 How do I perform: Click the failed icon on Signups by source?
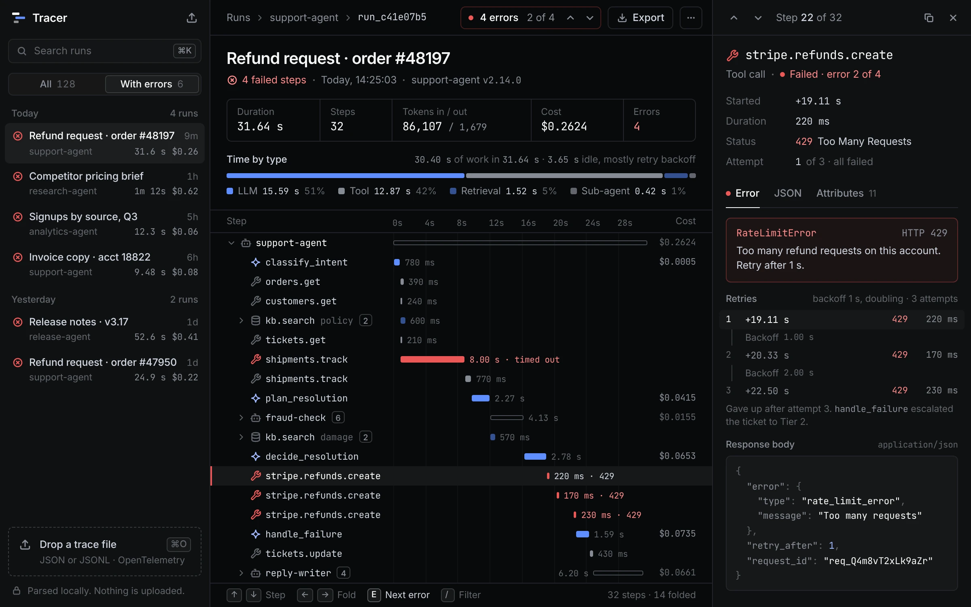point(18,217)
